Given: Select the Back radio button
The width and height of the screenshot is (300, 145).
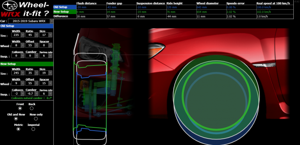Looking at the screenshot, I should (x=32, y=108).
